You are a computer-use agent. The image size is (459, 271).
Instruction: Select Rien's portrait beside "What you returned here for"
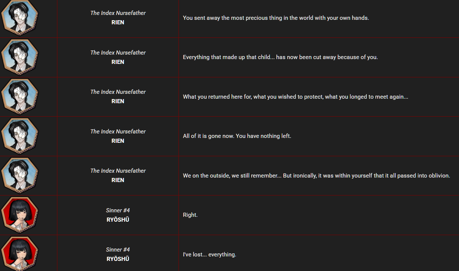20,97
